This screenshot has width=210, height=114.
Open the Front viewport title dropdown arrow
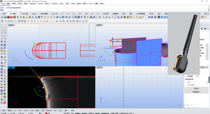pos(14,67)
